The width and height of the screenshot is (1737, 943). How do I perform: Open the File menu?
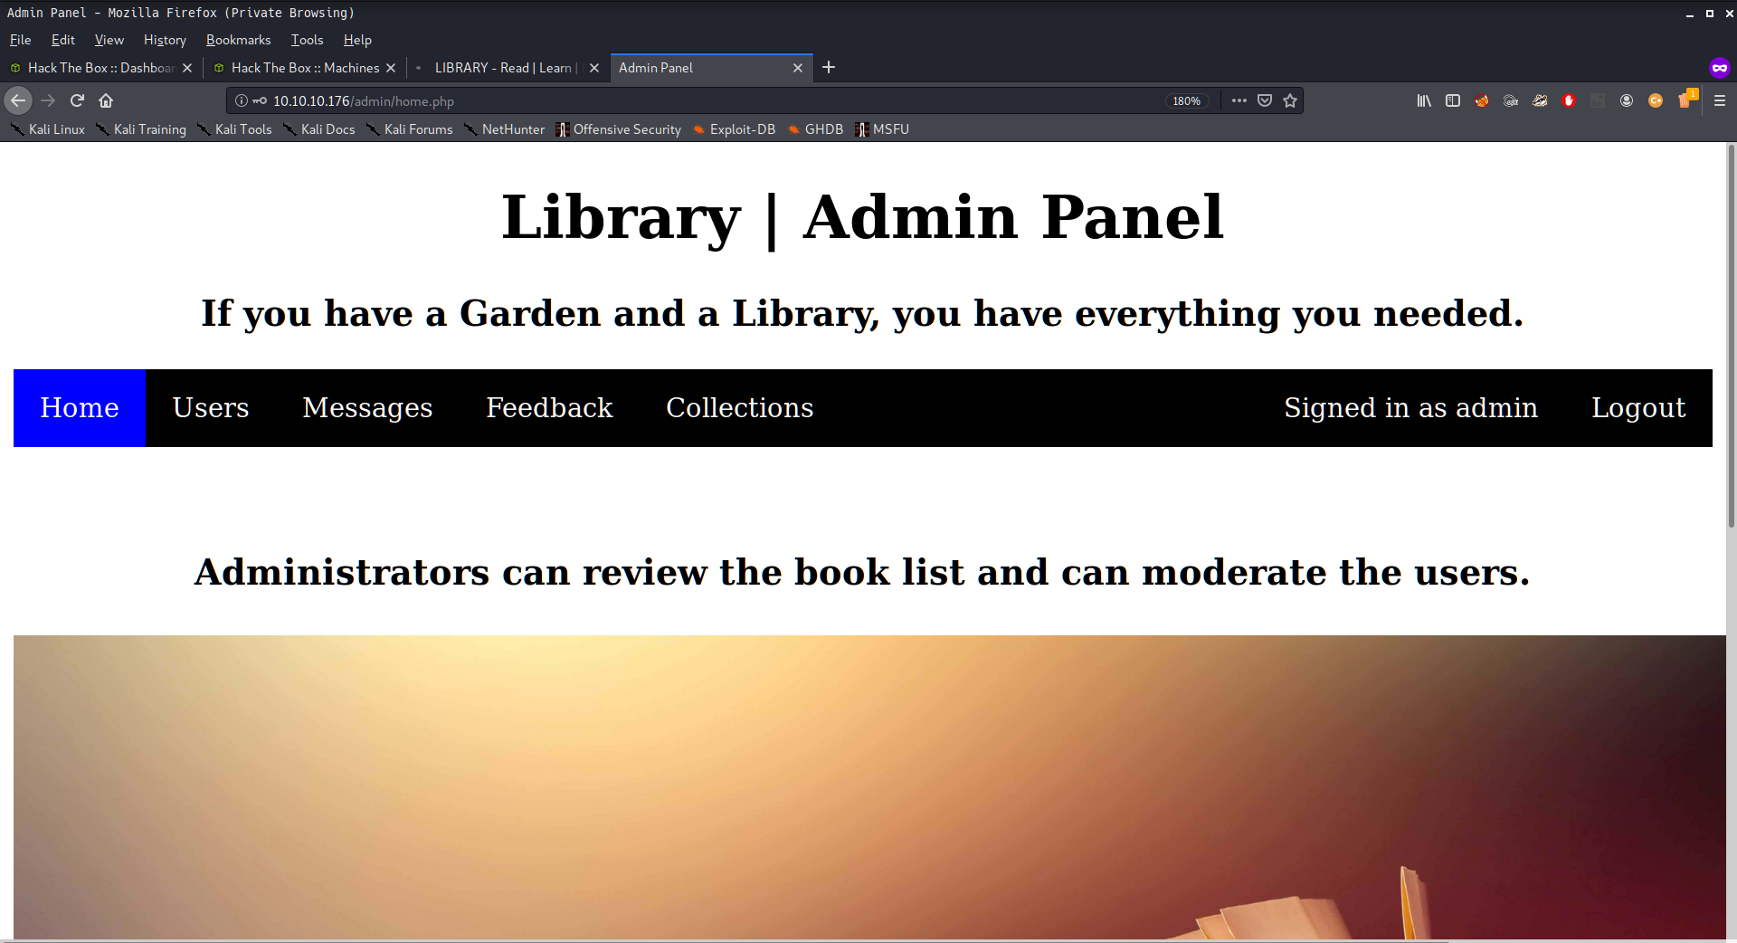click(x=20, y=40)
